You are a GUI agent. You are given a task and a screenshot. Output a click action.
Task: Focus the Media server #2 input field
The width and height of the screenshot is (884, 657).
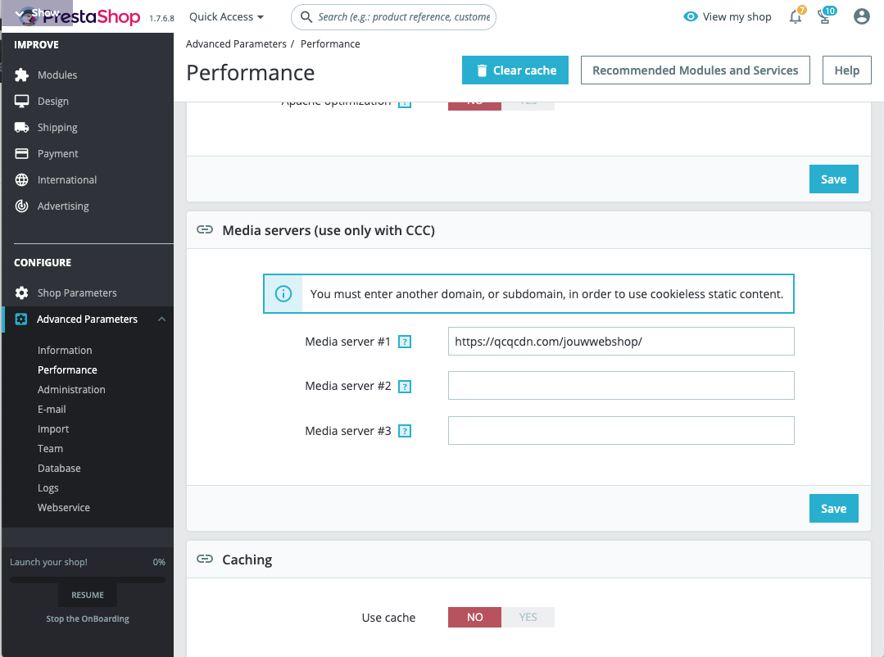[620, 385]
